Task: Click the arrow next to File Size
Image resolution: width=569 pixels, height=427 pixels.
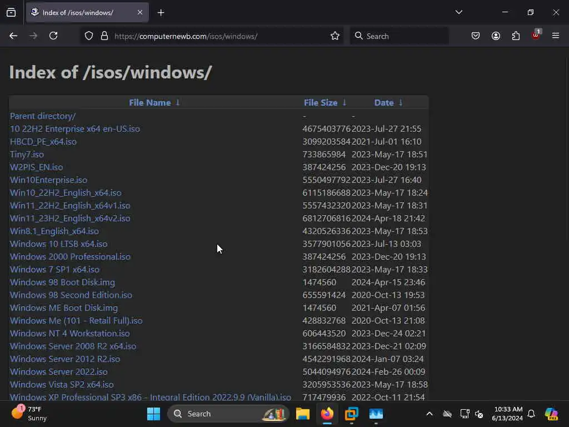Action: point(345,102)
